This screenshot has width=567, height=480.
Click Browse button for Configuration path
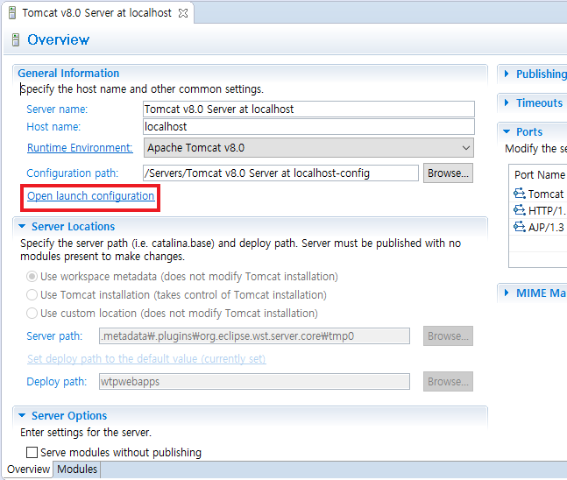[x=448, y=173]
